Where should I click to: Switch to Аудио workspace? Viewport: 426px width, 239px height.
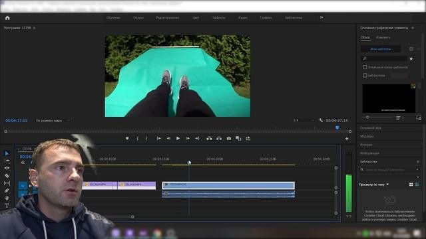point(243,18)
